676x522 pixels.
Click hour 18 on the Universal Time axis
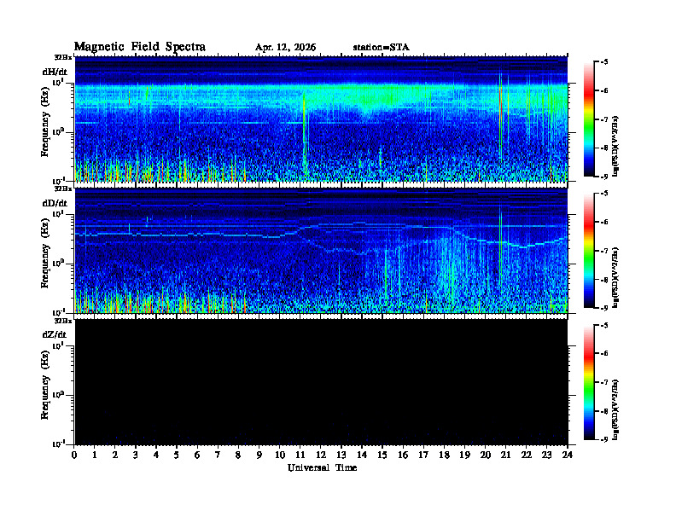click(444, 455)
